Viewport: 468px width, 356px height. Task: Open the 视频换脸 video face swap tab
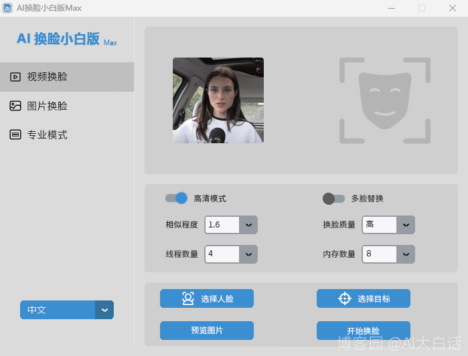(x=67, y=77)
